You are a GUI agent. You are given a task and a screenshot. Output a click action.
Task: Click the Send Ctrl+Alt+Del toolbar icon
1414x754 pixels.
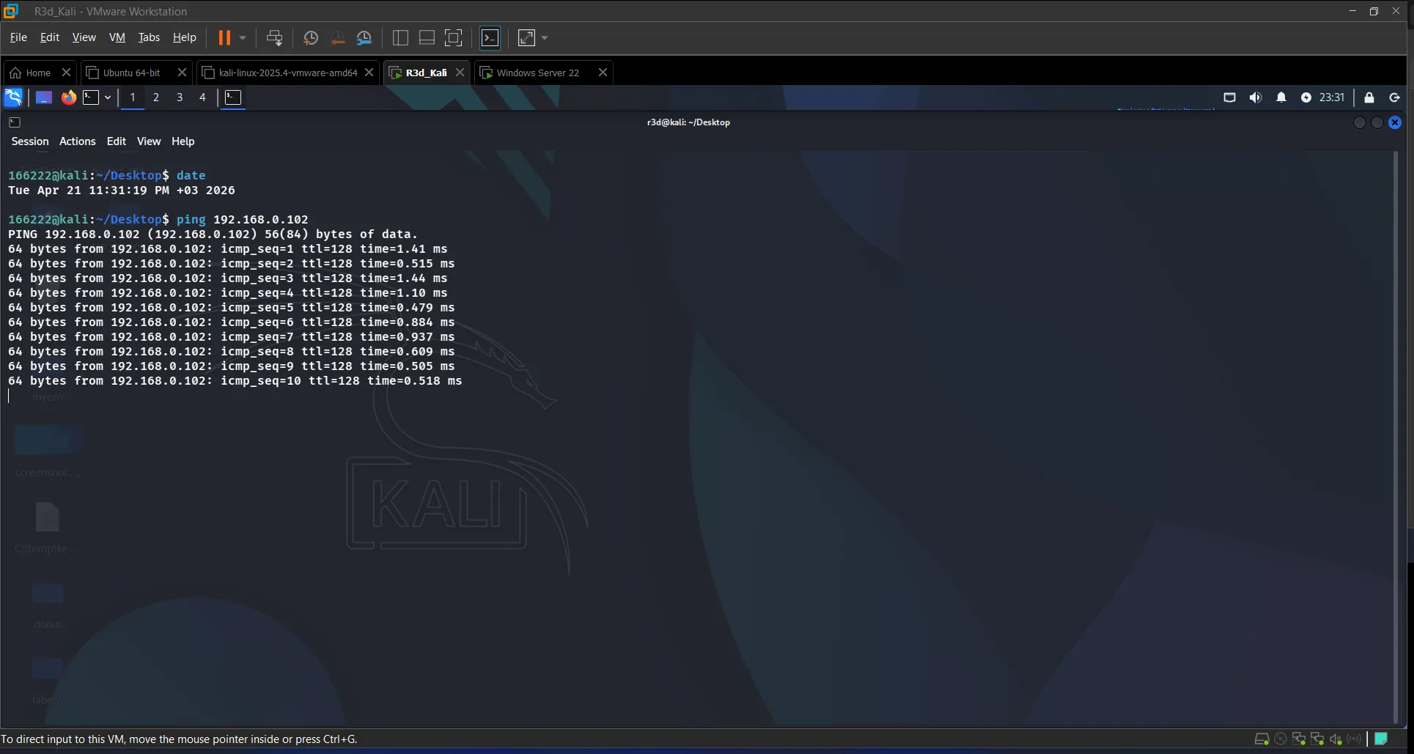point(275,37)
